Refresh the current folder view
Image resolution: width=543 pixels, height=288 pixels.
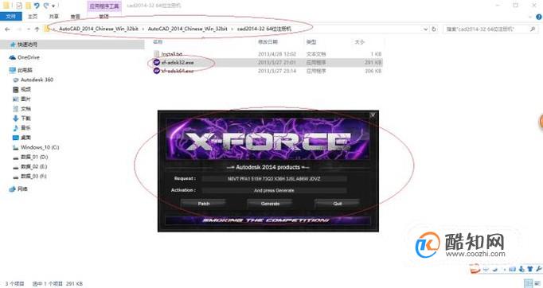click(x=434, y=29)
